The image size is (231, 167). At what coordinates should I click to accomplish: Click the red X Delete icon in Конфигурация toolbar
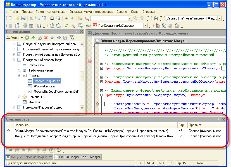click(46, 38)
